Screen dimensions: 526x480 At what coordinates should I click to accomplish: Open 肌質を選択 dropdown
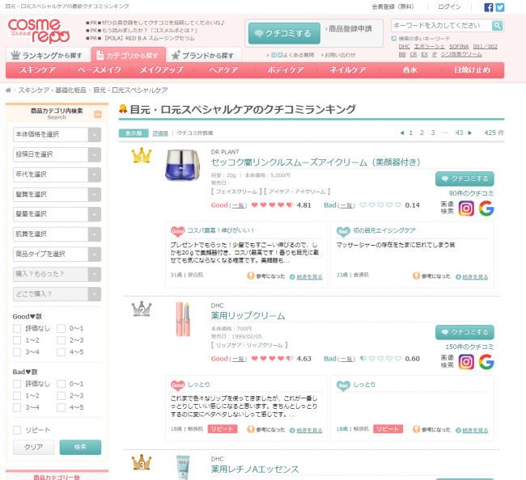pyautogui.click(x=57, y=234)
